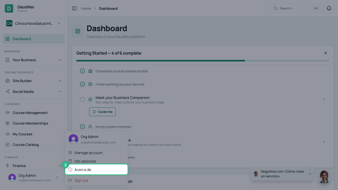
Task: Click the Search input field
Action: tap(296, 8)
